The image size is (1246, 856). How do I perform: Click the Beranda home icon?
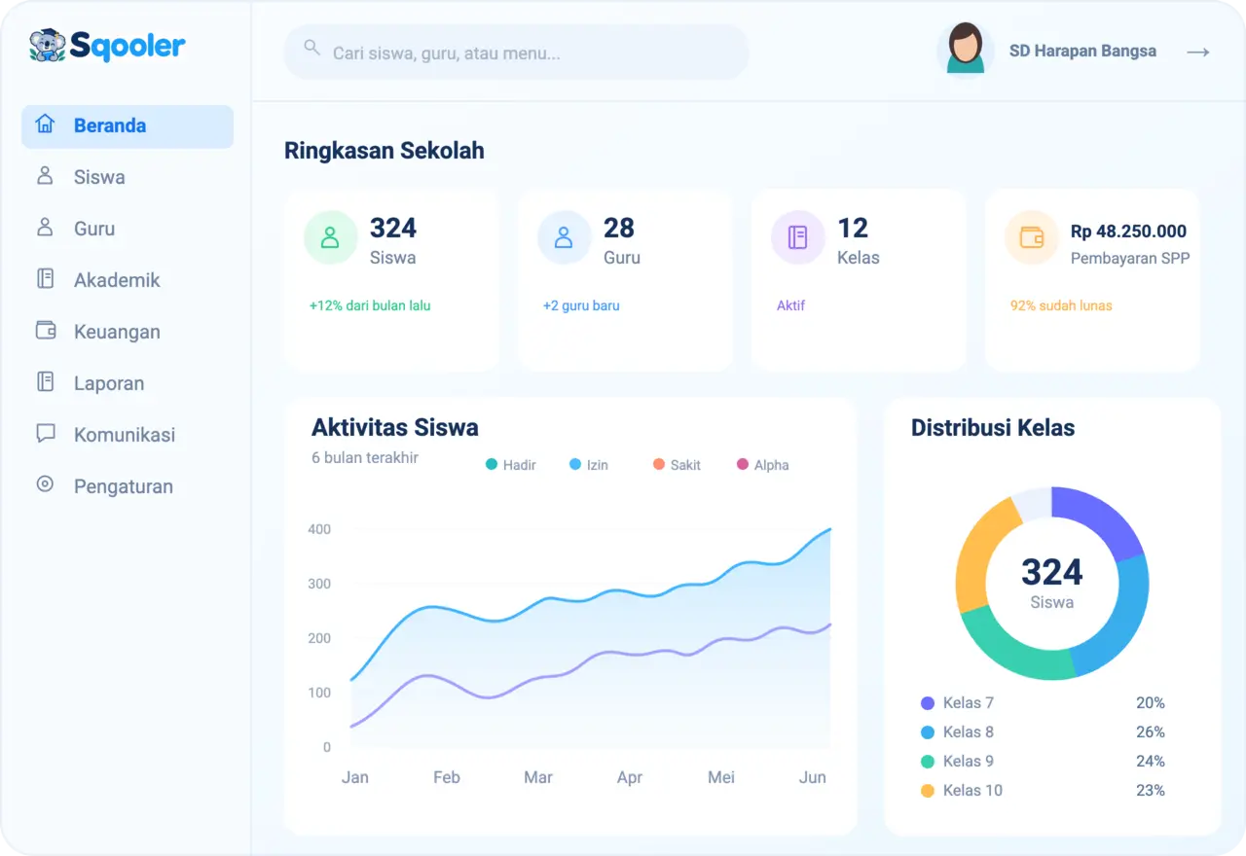pos(45,125)
